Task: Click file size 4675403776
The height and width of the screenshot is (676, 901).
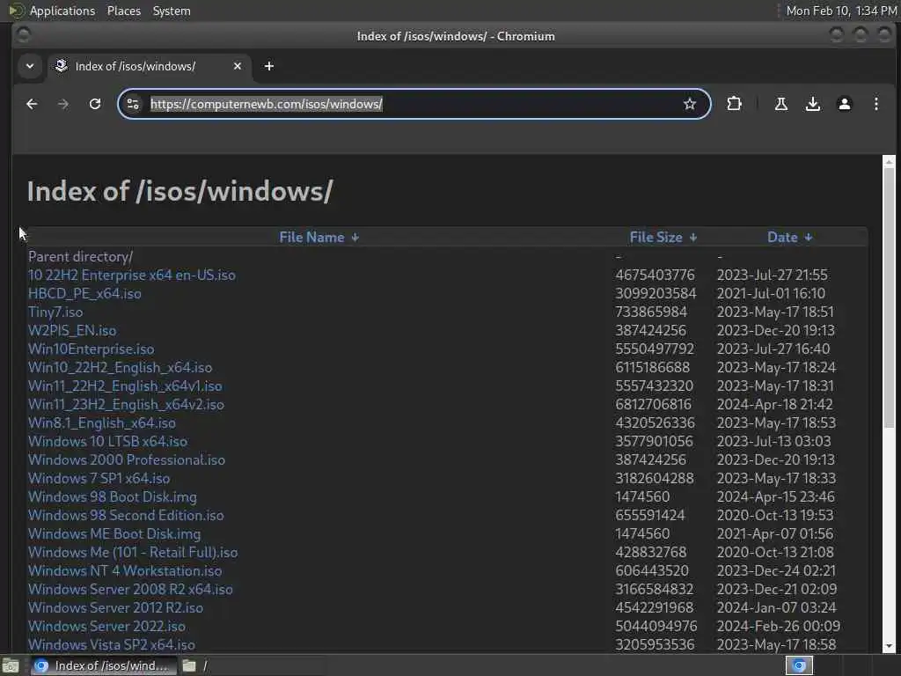Action: (655, 275)
